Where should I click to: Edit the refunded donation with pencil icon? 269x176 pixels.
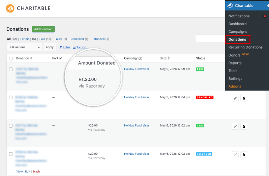click(x=235, y=155)
